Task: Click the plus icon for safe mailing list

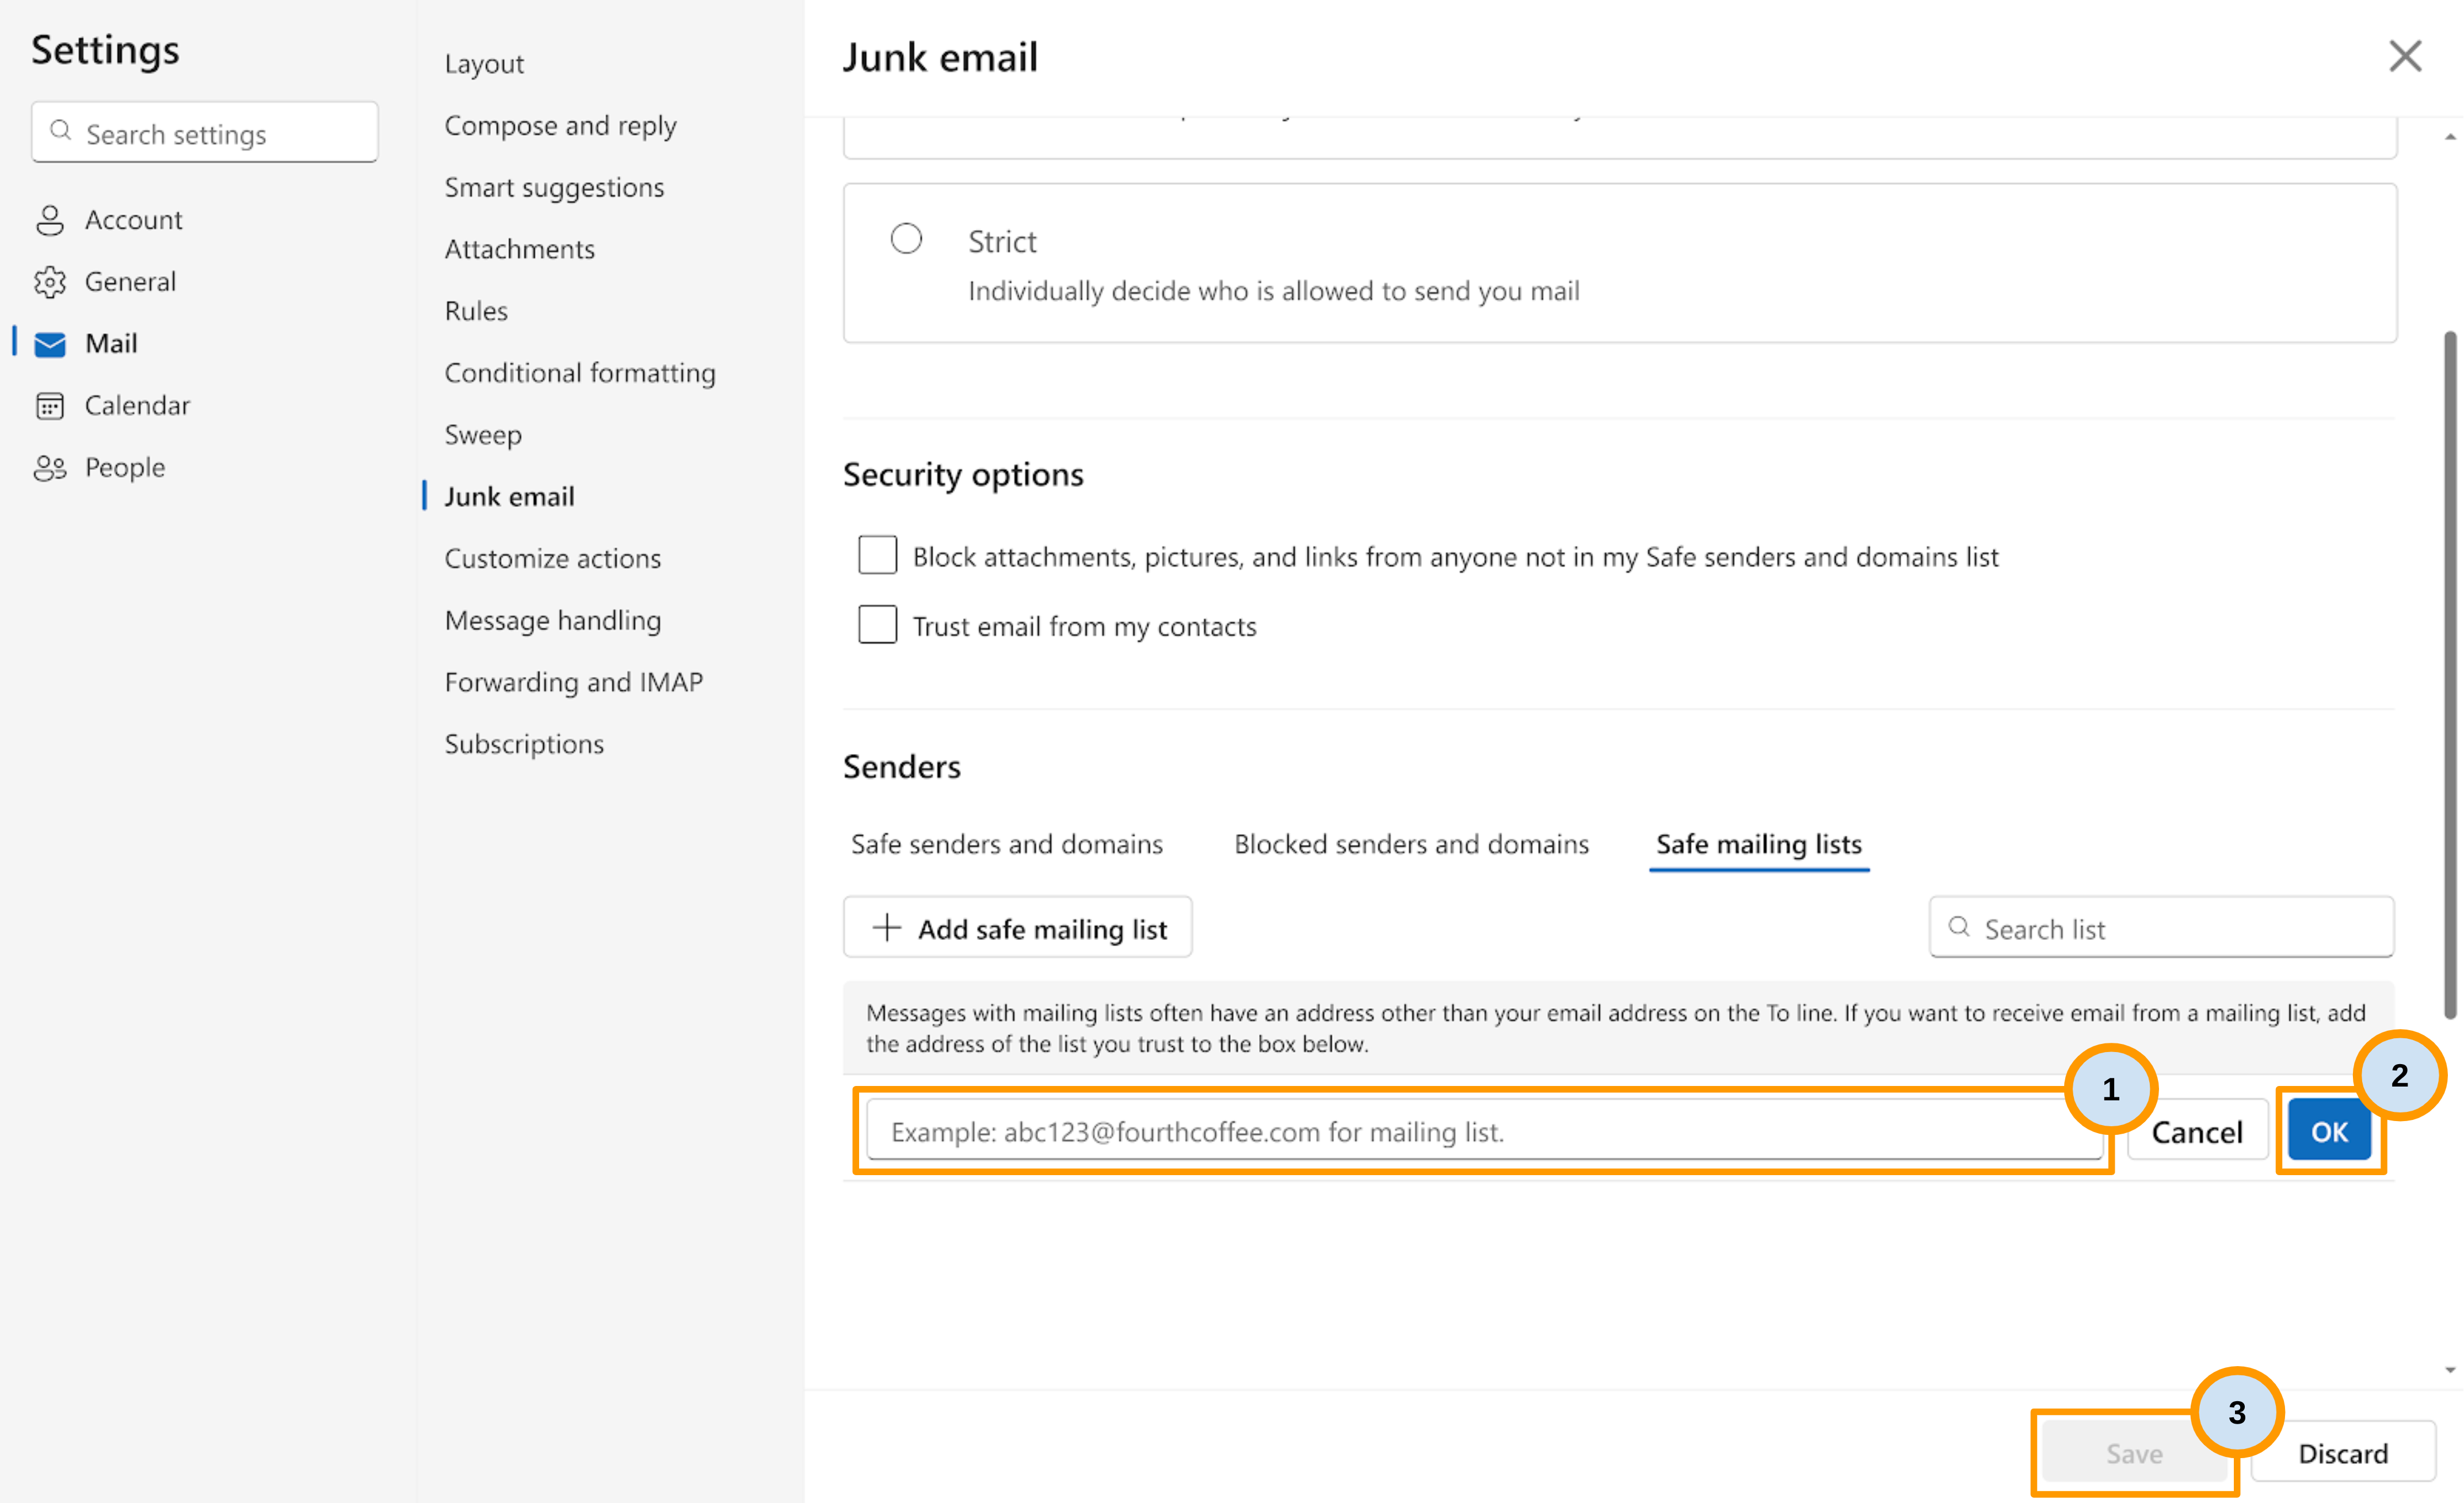Action: click(887, 927)
